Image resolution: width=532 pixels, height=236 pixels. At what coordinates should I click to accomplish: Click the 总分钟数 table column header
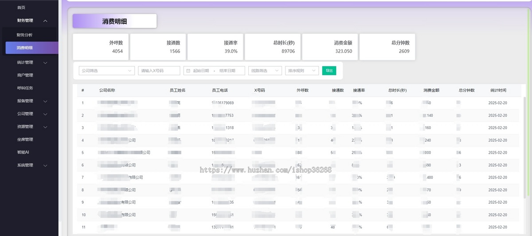(x=467, y=90)
